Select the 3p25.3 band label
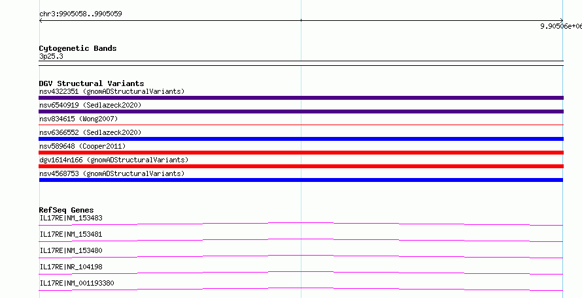Screen dimensions: 582x298 pyautogui.click(x=51, y=56)
